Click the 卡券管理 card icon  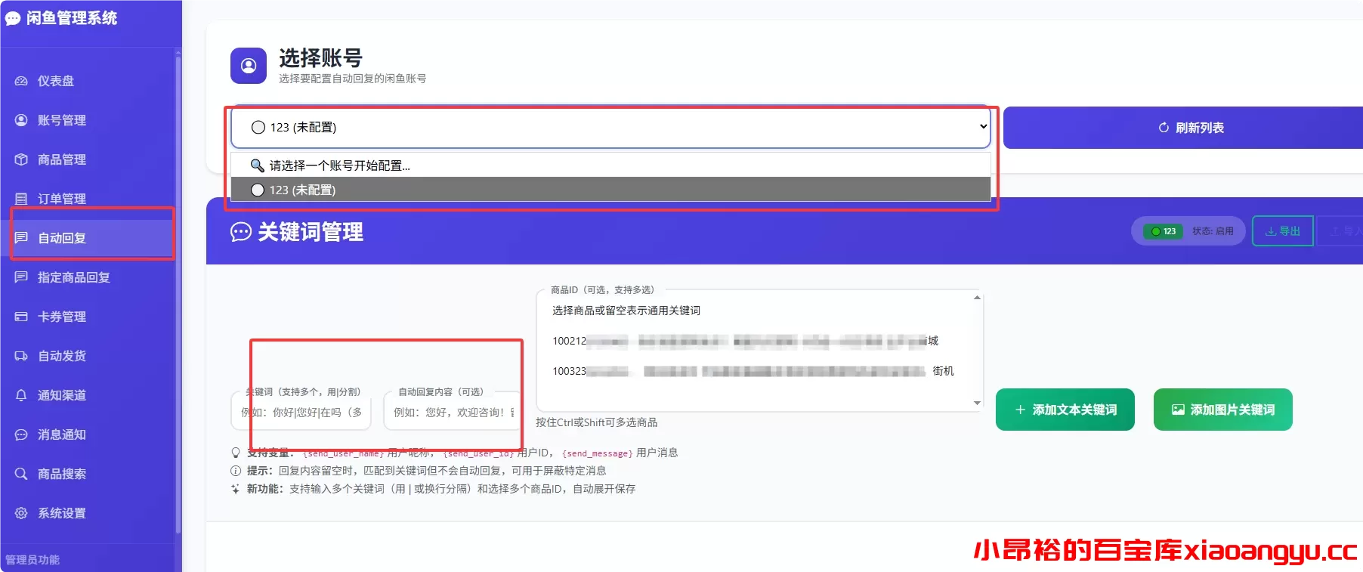click(x=21, y=317)
